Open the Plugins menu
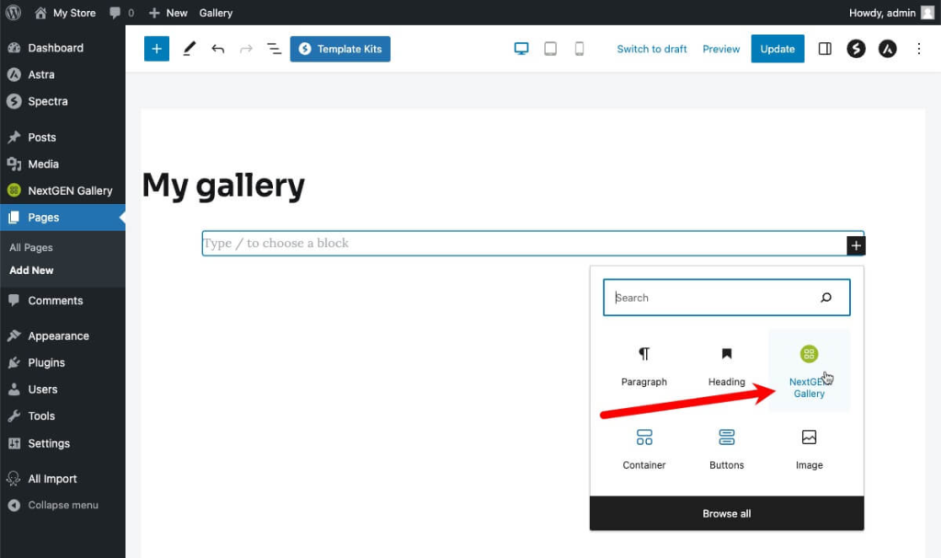 click(62, 363)
